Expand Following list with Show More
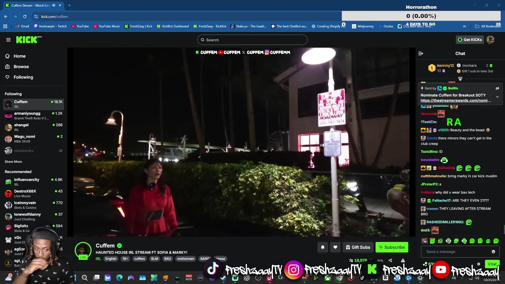This screenshot has height=284, width=505. point(13,162)
